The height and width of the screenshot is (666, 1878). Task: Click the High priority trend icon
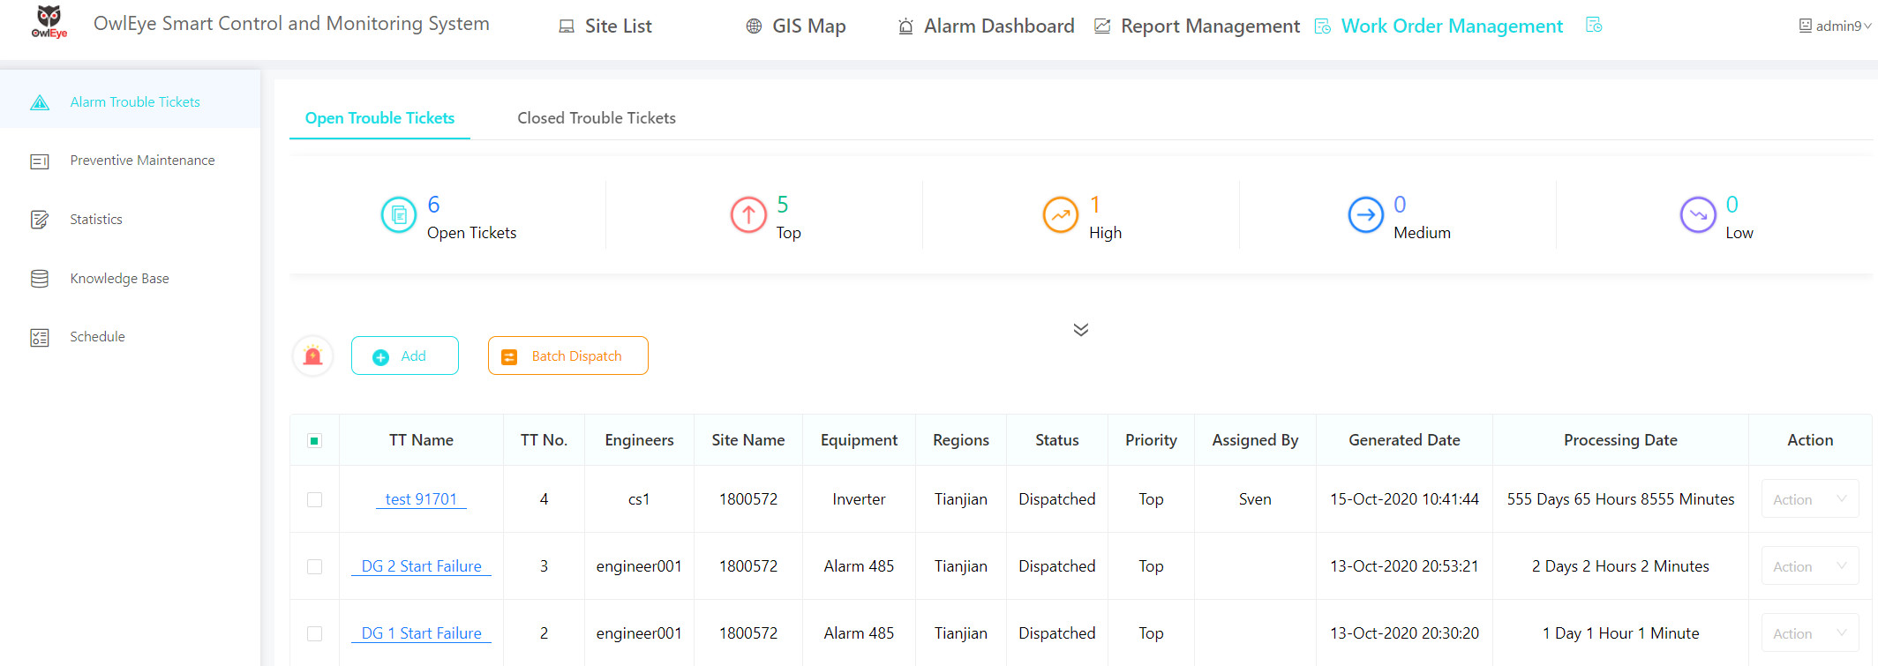click(x=1060, y=215)
